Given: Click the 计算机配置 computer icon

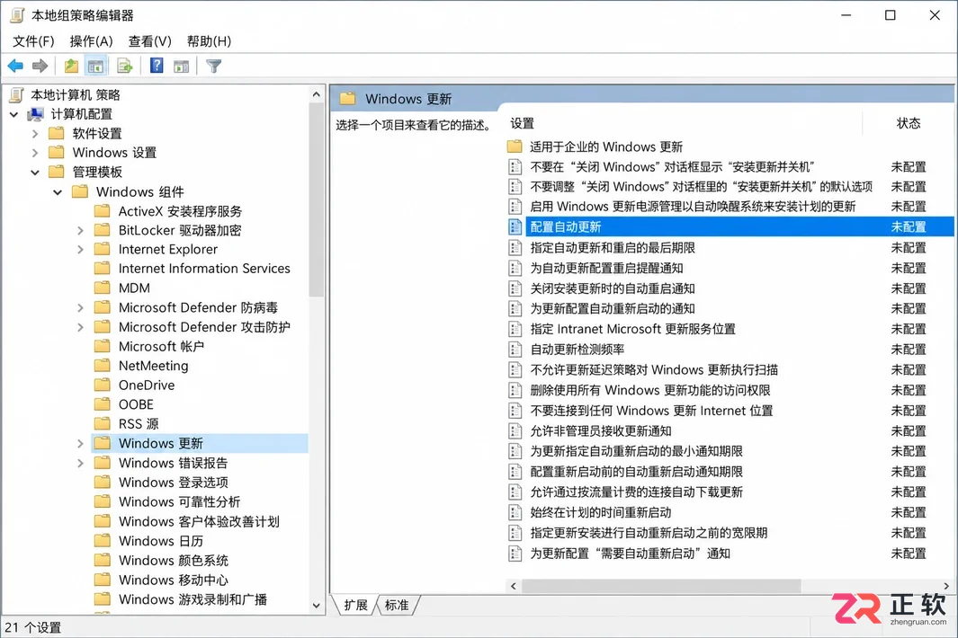Looking at the screenshot, I should point(37,114).
